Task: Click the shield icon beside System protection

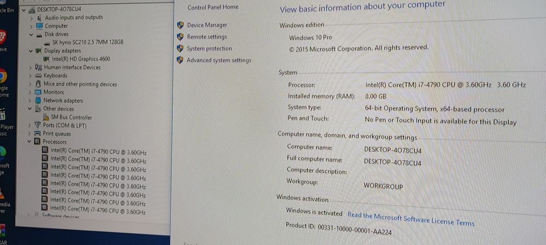Action: click(x=180, y=48)
